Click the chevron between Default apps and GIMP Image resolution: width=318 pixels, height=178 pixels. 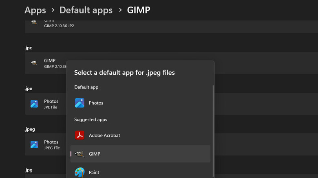tap(120, 10)
